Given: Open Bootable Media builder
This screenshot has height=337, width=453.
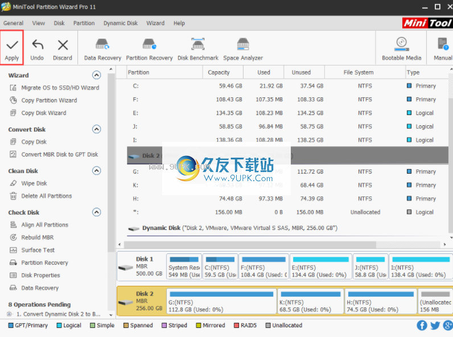Looking at the screenshot, I should (402, 49).
